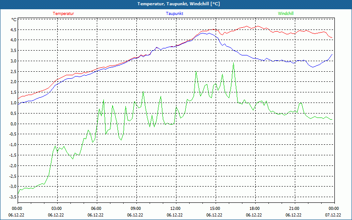This screenshot has height=220, width=352.
Task: Click the 06.12.22 date under 12:00
Action: [x=175, y=215]
